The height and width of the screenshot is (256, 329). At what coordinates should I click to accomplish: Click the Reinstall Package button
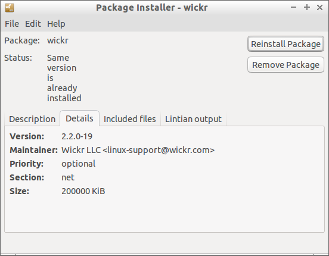(285, 44)
